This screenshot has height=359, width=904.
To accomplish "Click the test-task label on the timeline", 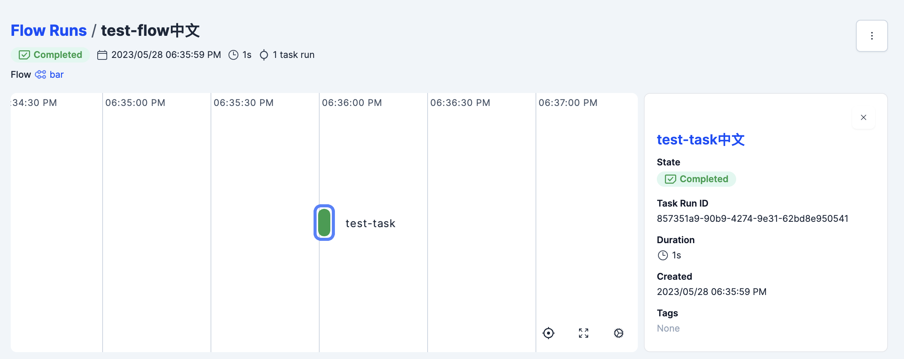I will [370, 223].
